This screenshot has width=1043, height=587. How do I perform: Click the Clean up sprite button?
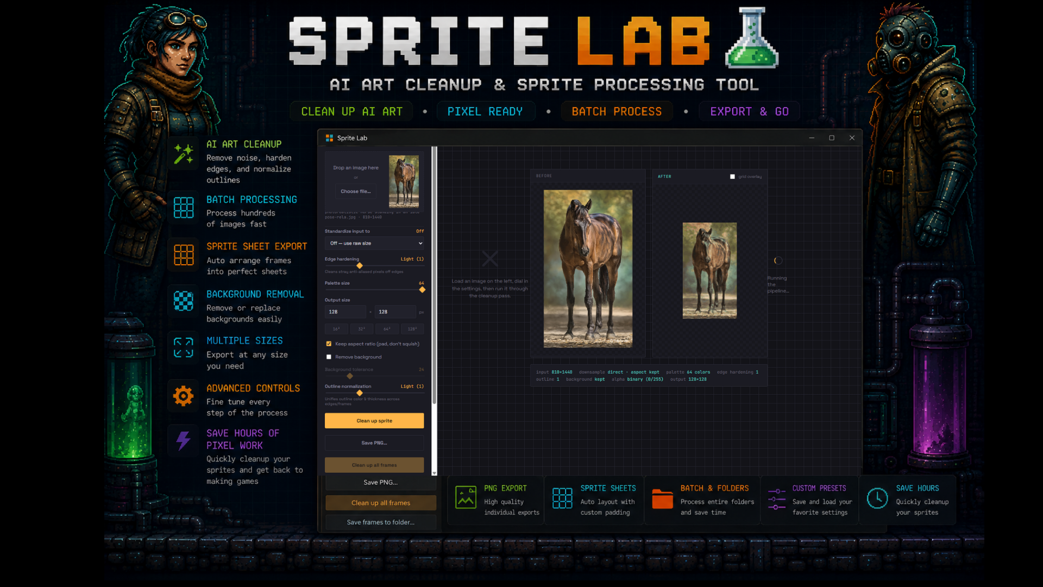tap(374, 421)
